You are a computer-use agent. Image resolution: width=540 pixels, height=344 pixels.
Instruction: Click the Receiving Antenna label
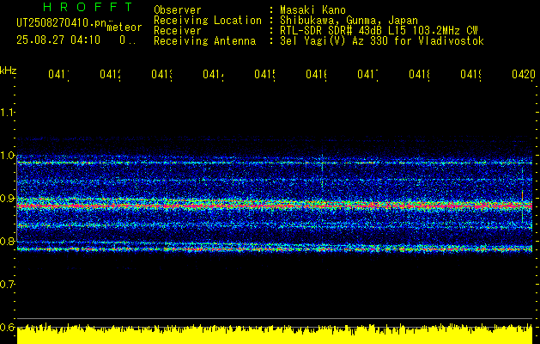point(204,41)
